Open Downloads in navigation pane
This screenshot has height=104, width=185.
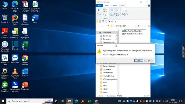107,36
